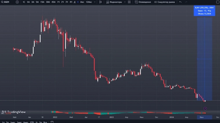Select the 1Ч timeframe

[58, 2]
